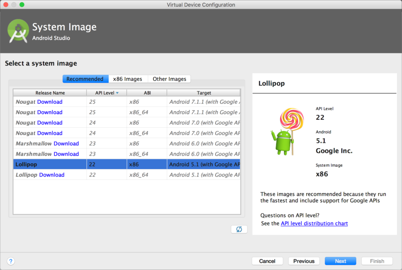The image size is (402, 270).
Task: Click the Google Inc. vendor text
Action: click(x=334, y=151)
